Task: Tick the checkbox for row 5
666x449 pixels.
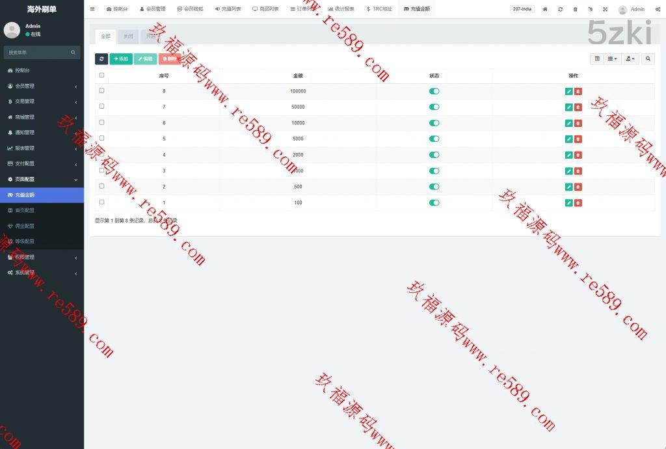Action: pyautogui.click(x=101, y=138)
